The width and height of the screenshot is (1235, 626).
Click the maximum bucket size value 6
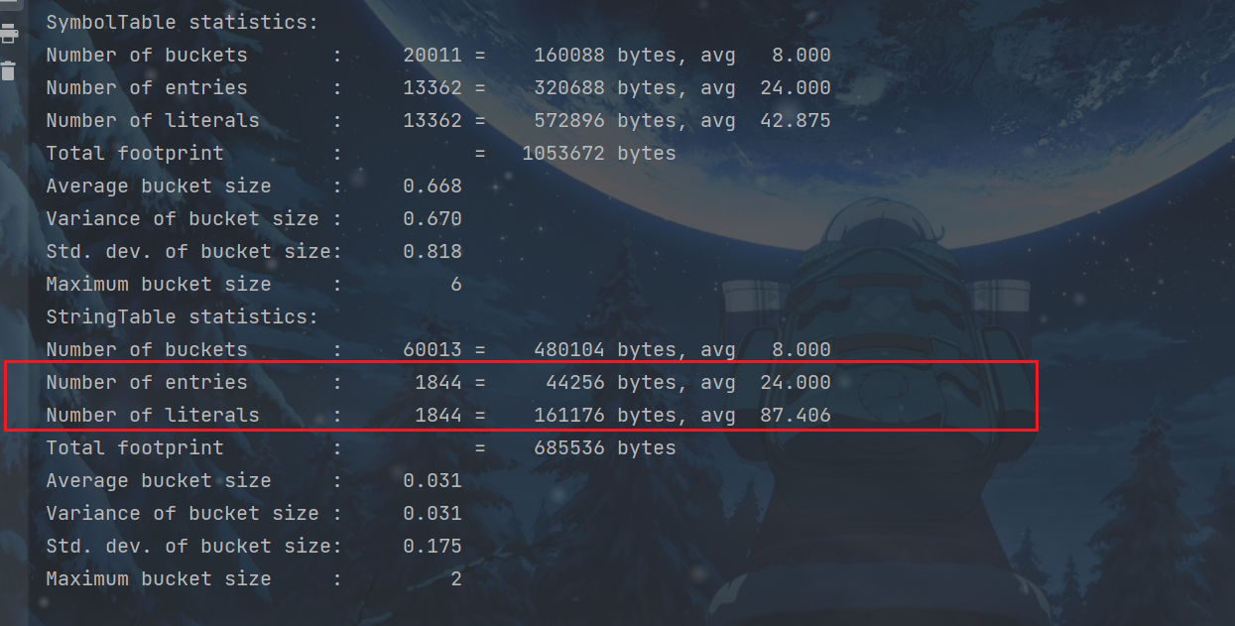click(455, 284)
